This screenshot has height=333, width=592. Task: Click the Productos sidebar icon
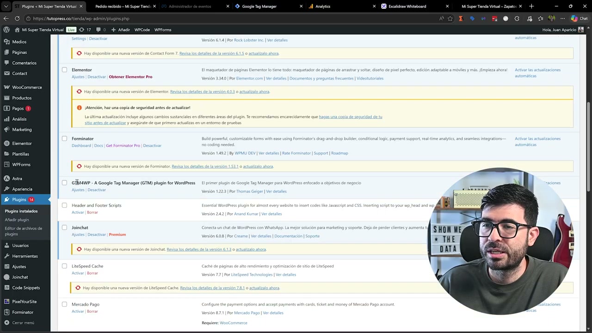click(x=6, y=98)
